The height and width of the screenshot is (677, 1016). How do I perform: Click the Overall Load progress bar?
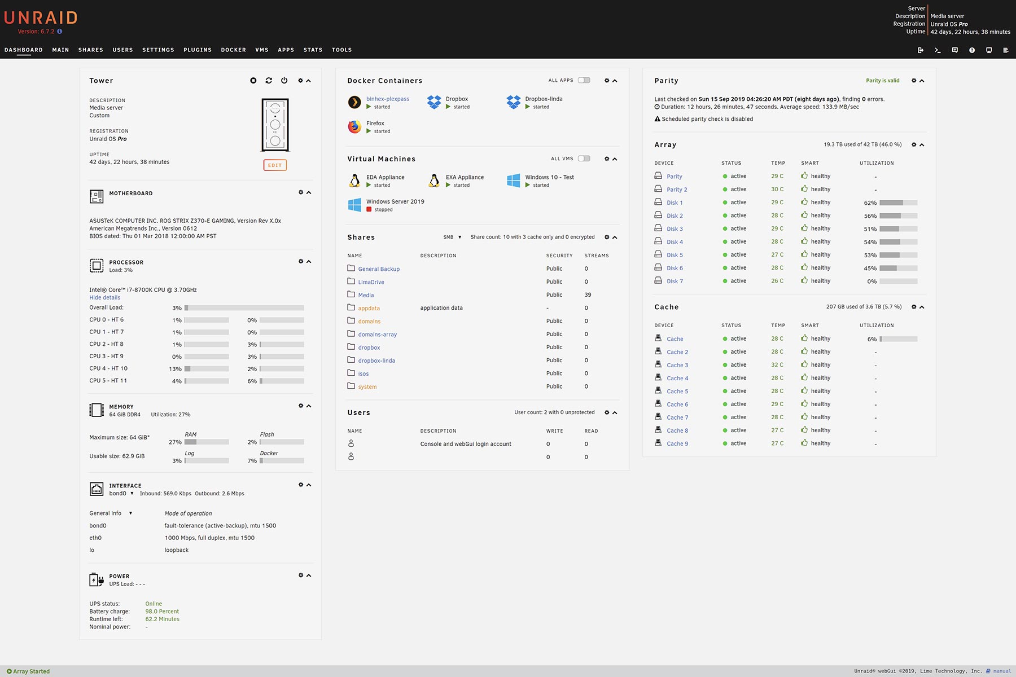[x=244, y=308]
